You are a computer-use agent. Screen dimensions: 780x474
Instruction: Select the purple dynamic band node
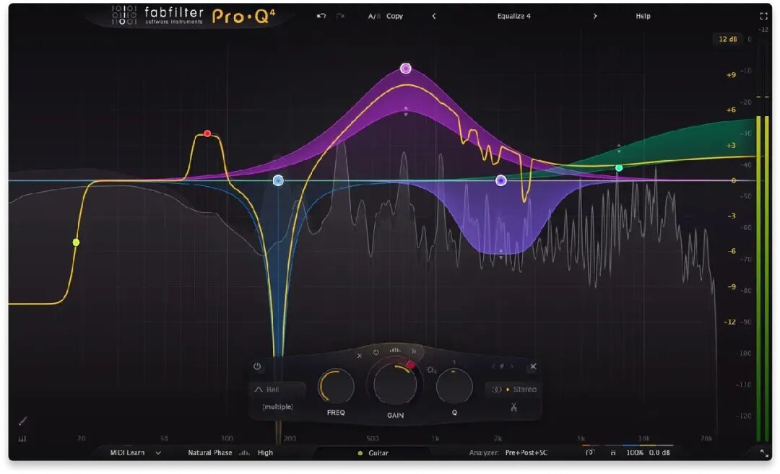pos(501,180)
